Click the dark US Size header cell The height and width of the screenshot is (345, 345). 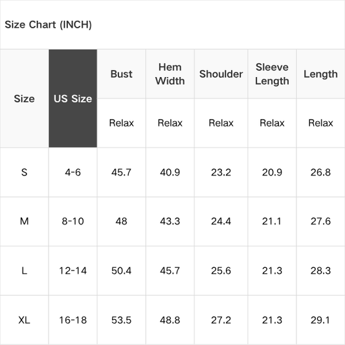click(73, 98)
